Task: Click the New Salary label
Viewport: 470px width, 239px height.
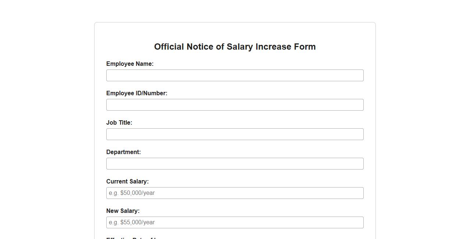Action: click(x=123, y=211)
